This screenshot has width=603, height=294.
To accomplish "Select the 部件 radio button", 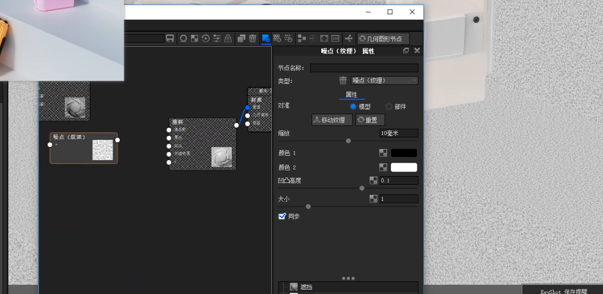I will click(389, 106).
